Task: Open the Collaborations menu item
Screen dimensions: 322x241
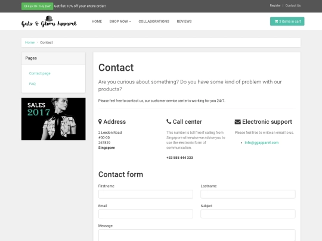Action: 154,21
